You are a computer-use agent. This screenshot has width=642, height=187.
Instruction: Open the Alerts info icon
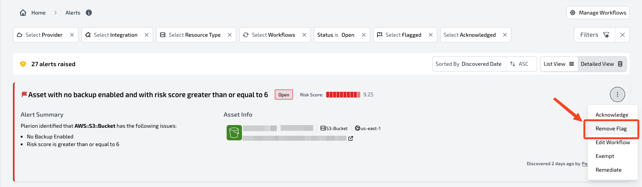point(89,13)
